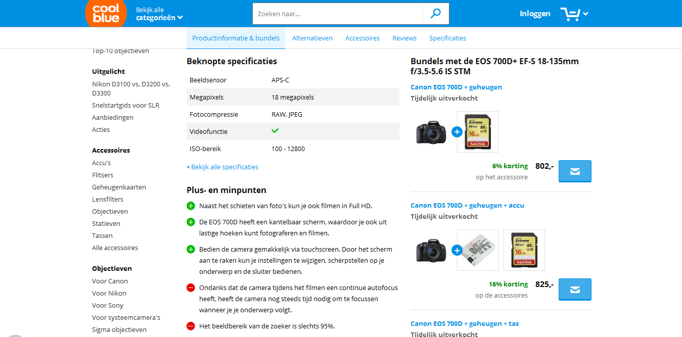The image size is (682, 337).
Task: Expand the 'Bekijk alle categorieën' dropdown
Action: 159,14
